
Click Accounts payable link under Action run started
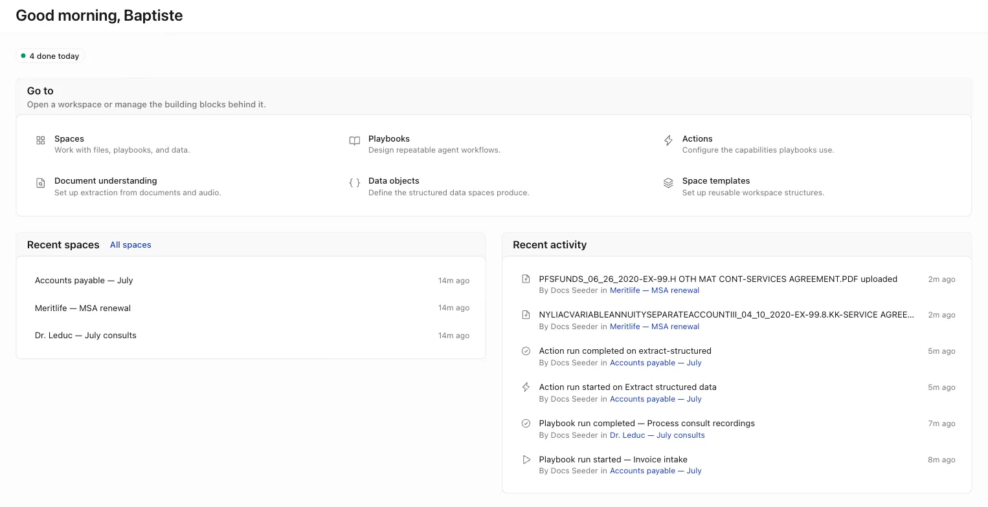coord(656,399)
